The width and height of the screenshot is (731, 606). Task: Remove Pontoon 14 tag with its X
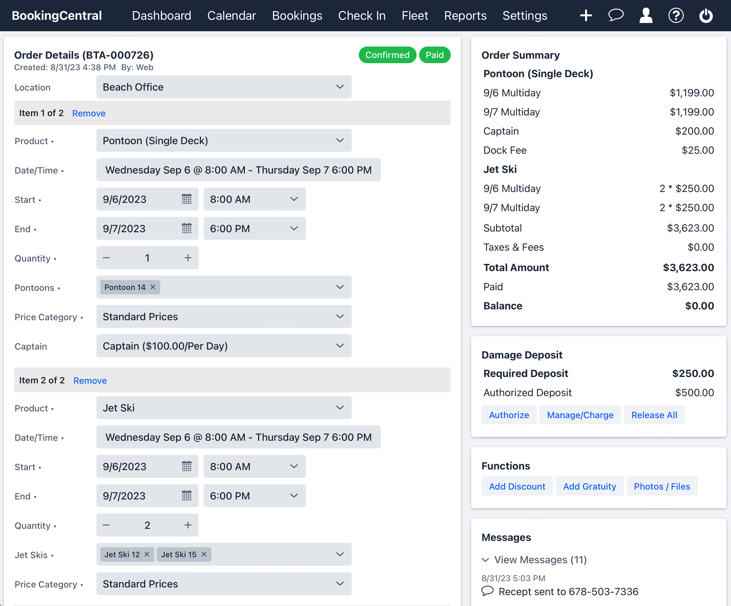(153, 287)
